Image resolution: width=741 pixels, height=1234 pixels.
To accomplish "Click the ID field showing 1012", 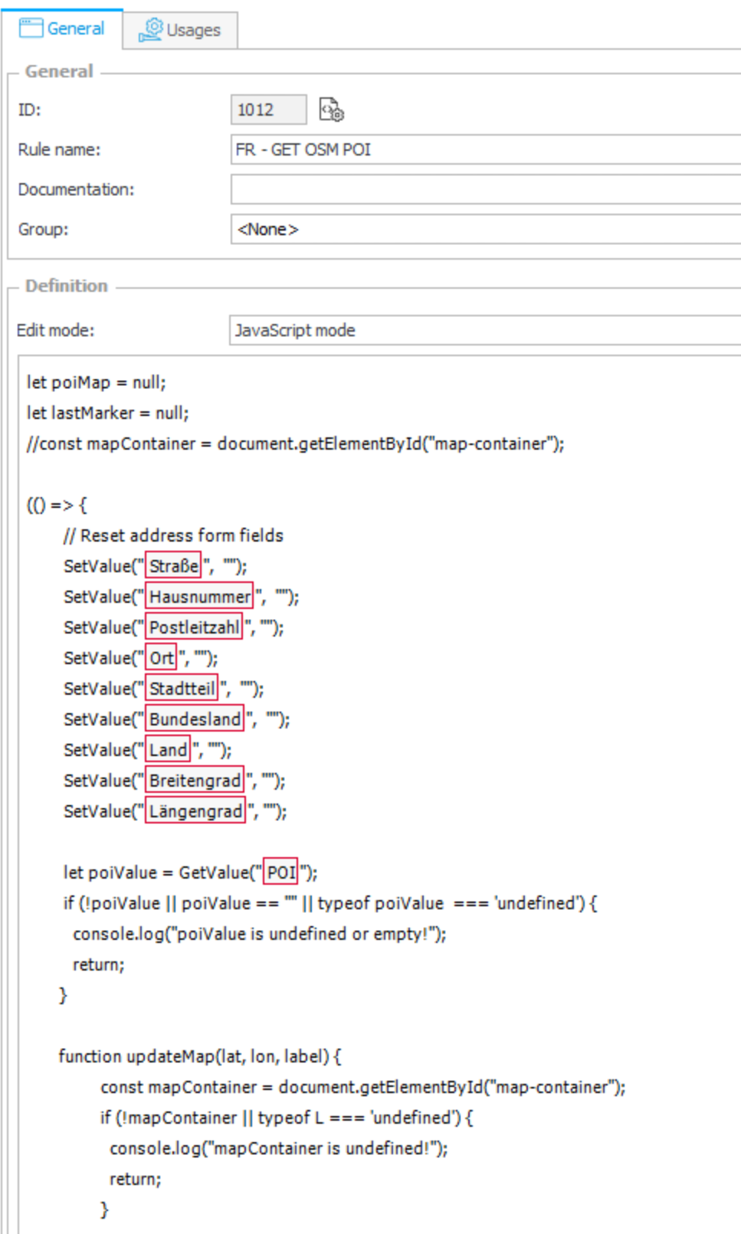I will pos(268,110).
